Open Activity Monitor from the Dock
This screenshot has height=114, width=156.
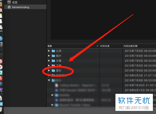[1, 50]
